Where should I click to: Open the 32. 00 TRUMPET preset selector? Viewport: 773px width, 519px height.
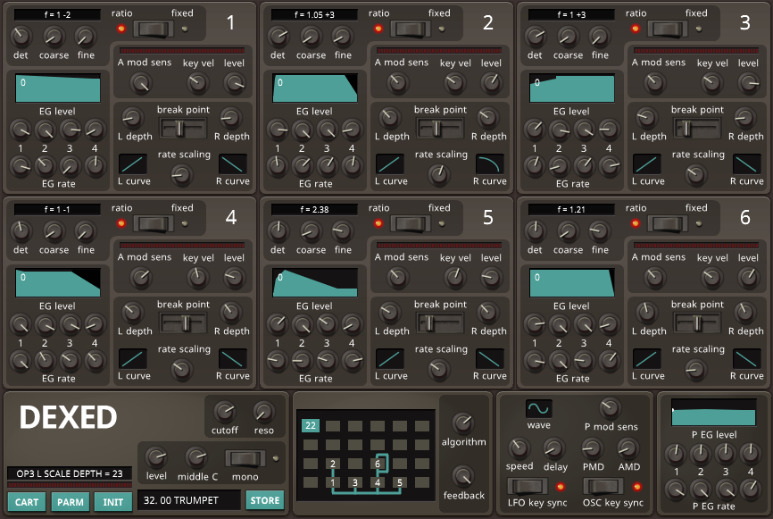coord(188,500)
